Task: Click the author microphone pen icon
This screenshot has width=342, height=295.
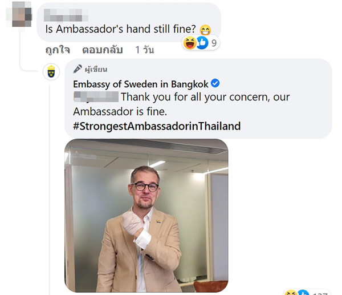Action: (78, 69)
